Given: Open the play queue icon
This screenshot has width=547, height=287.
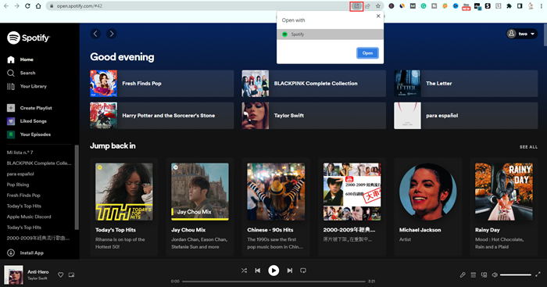Looking at the screenshot, I should pos(473,275).
